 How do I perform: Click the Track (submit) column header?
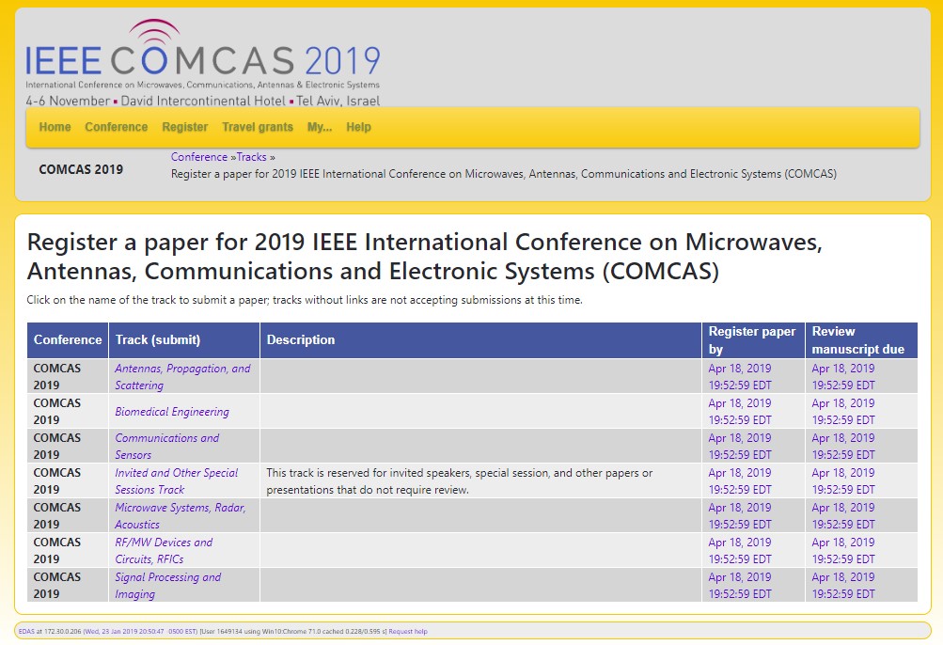click(184, 340)
